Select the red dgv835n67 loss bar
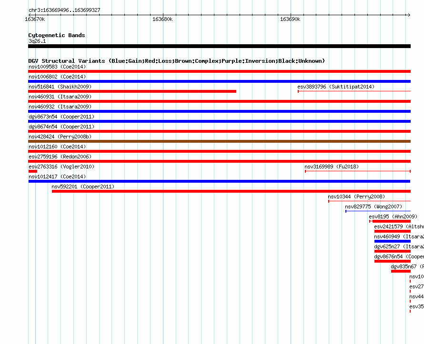 coord(401,271)
